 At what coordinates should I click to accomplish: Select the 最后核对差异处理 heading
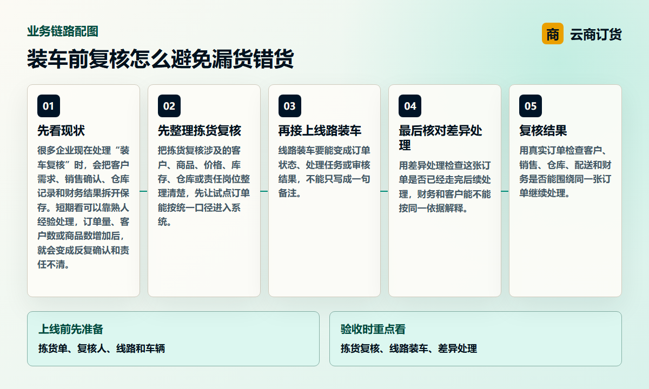(440, 138)
